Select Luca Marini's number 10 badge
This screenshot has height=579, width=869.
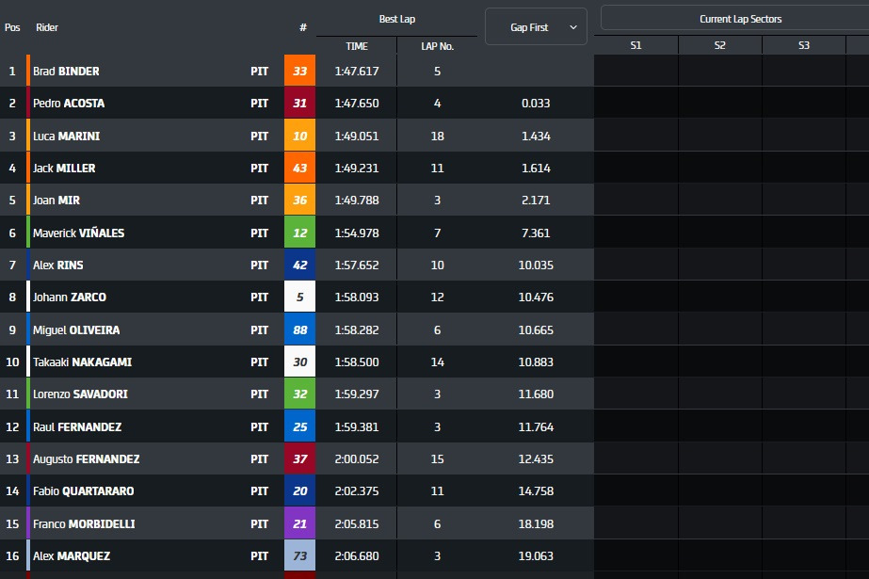coord(299,137)
